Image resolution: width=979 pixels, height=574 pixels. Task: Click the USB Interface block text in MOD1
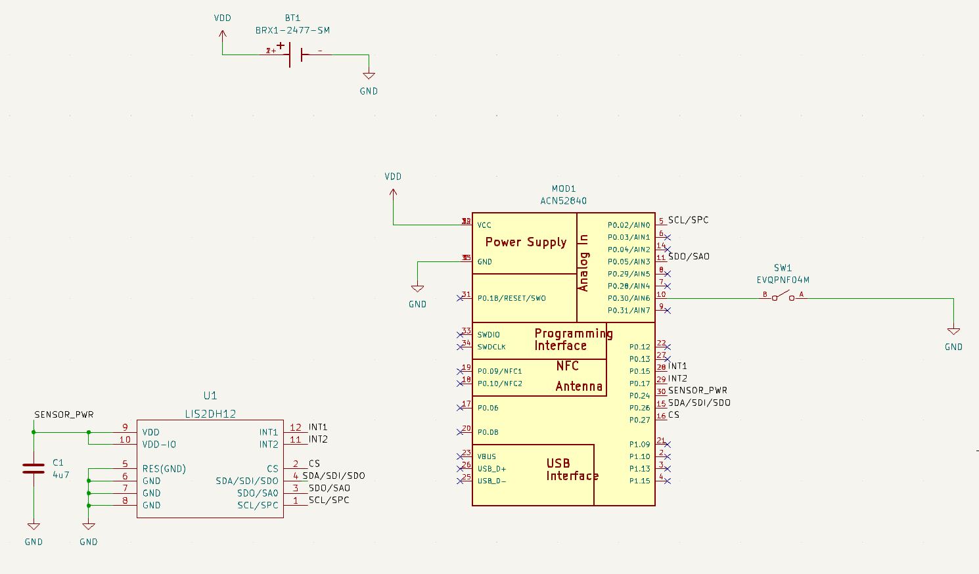coord(572,470)
